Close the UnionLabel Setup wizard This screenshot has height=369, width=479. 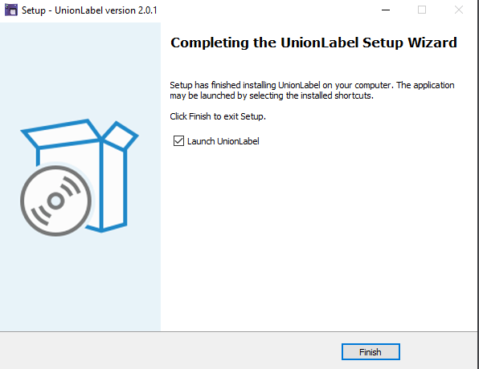(x=459, y=10)
